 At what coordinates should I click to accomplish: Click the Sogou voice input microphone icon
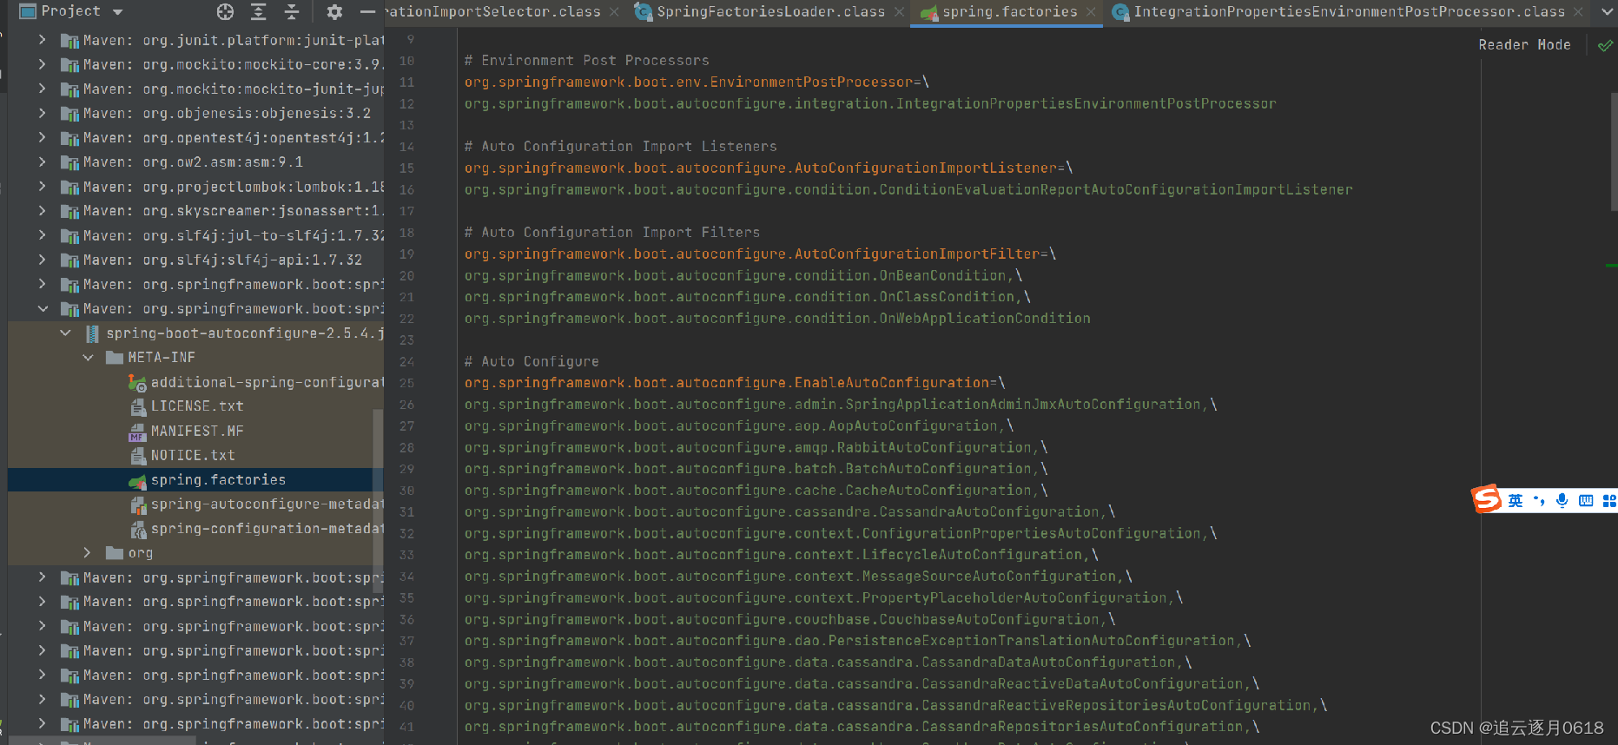click(1562, 501)
